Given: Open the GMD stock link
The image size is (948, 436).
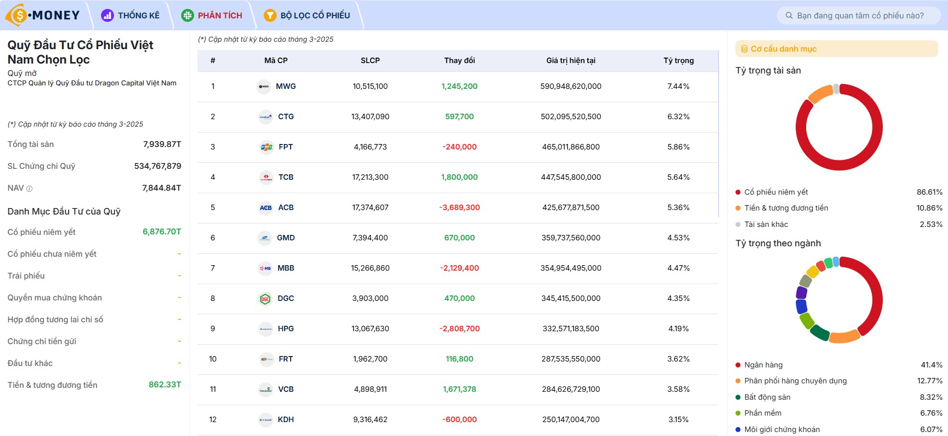Looking at the screenshot, I should [x=286, y=238].
